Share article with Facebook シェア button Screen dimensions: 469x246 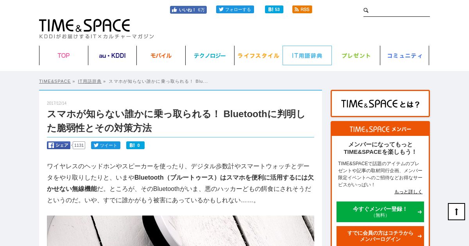(59, 145)
